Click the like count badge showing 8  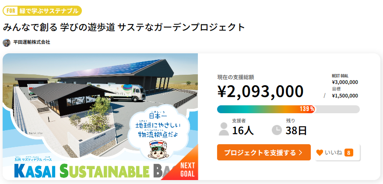tap(349, 153)
